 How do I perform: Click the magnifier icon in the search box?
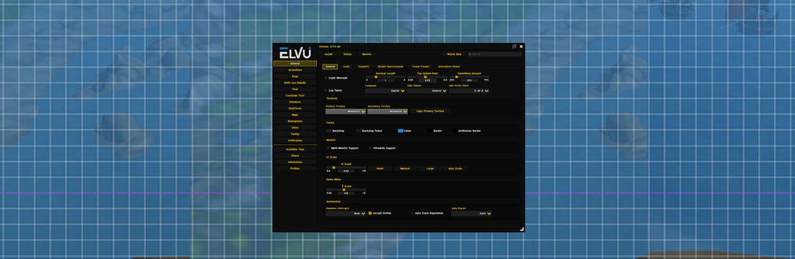470,54
